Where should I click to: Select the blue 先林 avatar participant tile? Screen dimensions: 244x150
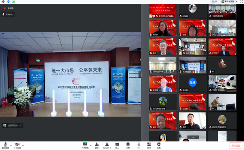[192, 83]
